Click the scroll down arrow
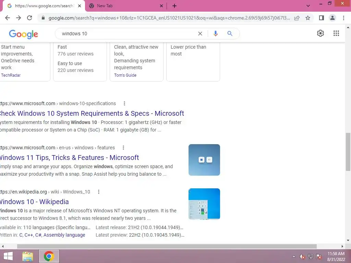This screenshot has width=351, height=263. click(348, 241)
